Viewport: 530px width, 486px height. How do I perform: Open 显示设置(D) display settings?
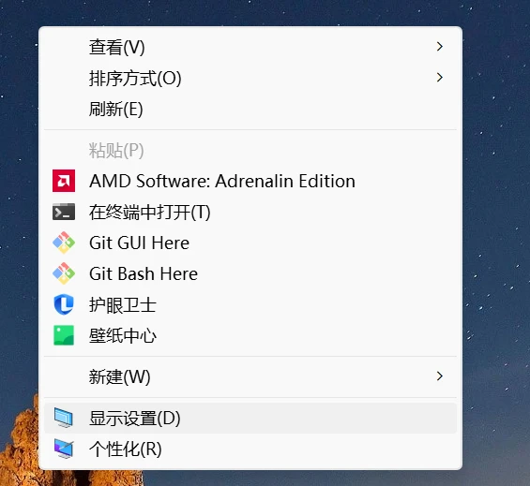coord(250,419)
